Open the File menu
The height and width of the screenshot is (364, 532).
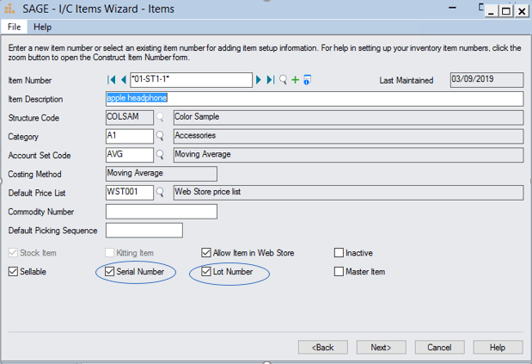[15, 27]
